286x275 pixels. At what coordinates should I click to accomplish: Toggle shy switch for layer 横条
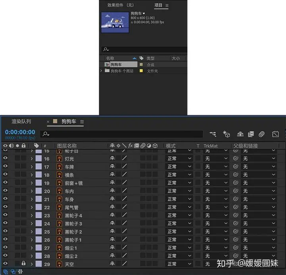tap(112, 174)
